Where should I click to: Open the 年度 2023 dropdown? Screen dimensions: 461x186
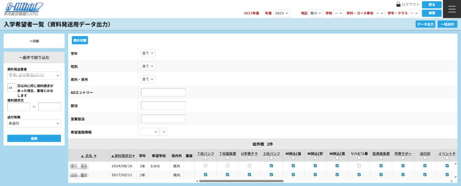[x=282, y=13]
